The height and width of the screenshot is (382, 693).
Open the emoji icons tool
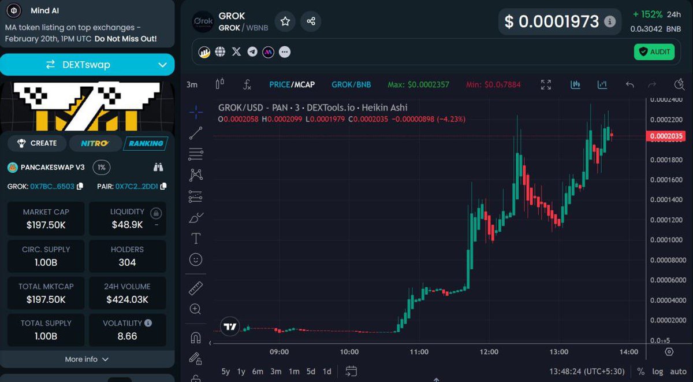point(196,260)
